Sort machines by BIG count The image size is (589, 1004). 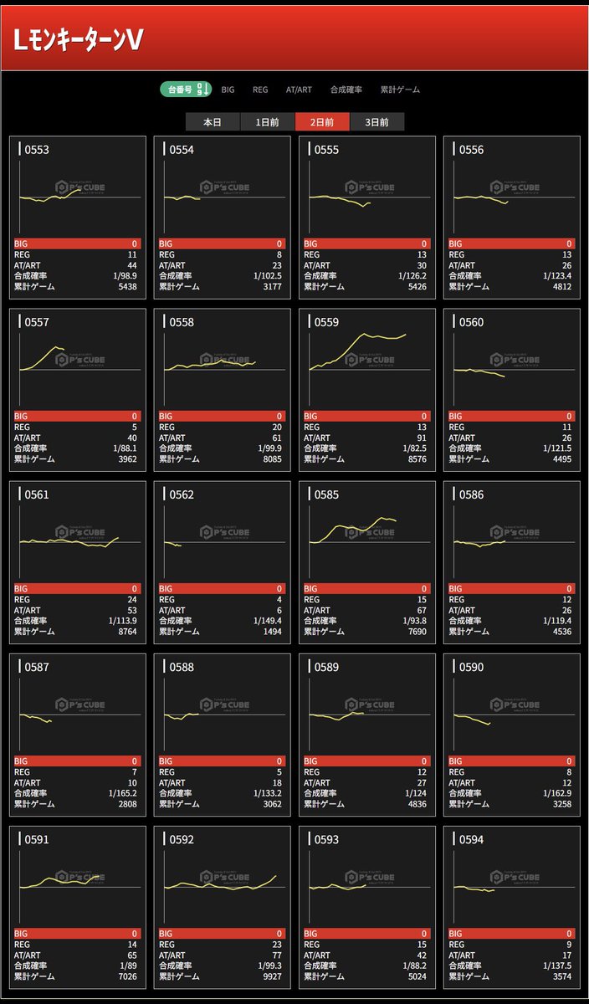point(228,90)
